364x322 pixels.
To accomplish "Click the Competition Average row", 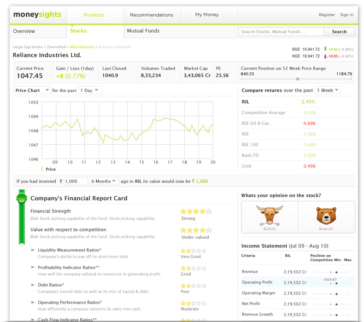I will click(298, 112).
